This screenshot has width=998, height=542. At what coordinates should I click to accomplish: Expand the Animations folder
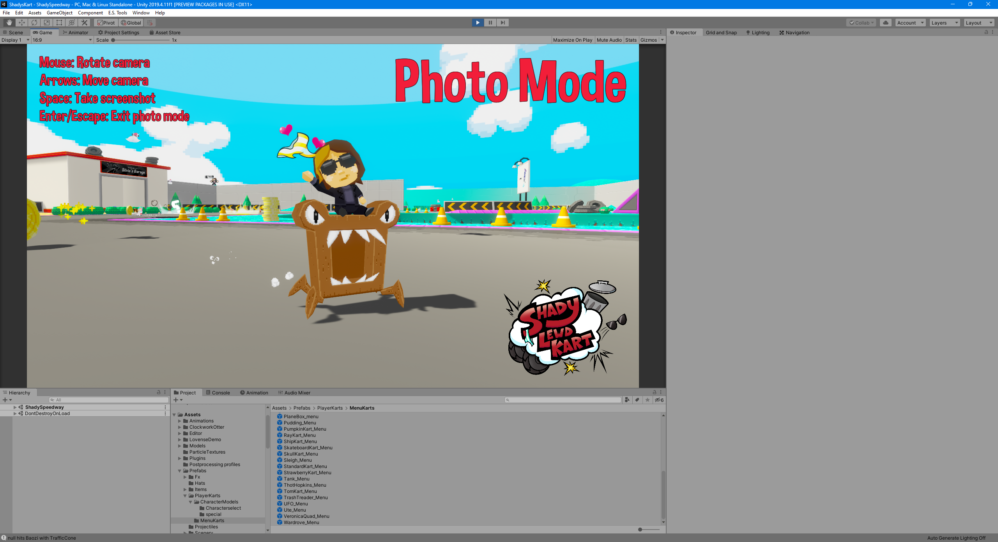pyautogui.click(x=180, y=421)
